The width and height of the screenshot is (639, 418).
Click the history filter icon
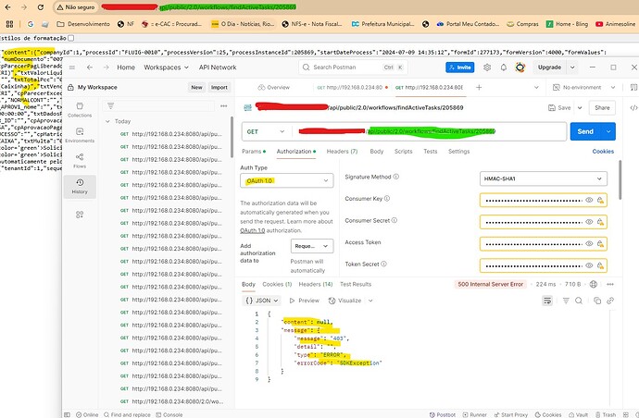point(111,104)
